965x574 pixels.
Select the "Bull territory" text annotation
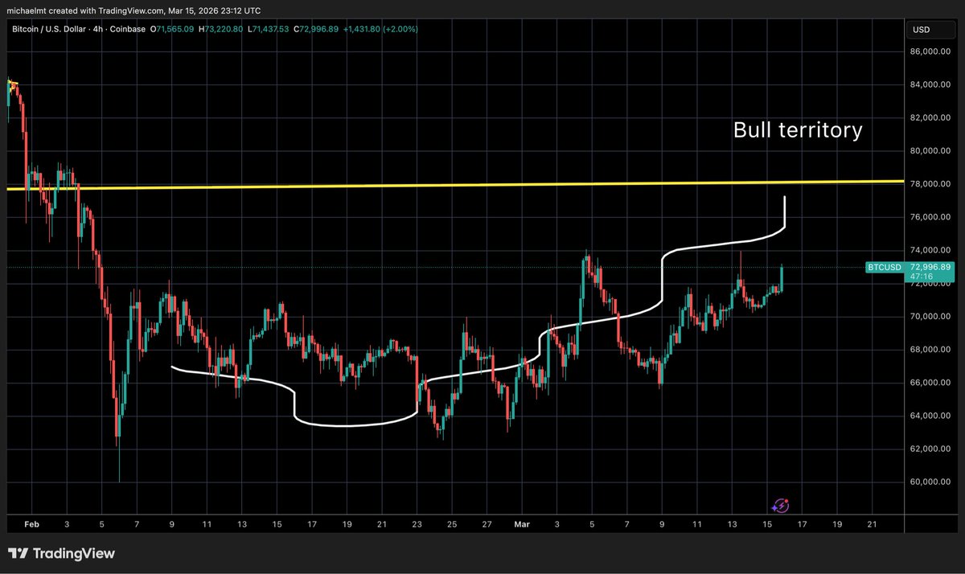click(x=797, y=130)
